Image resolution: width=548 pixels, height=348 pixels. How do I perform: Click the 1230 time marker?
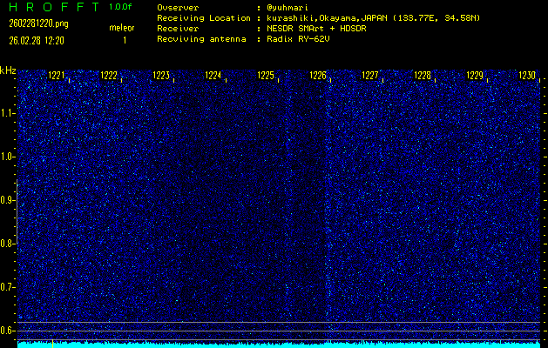(x=527, y=76)
